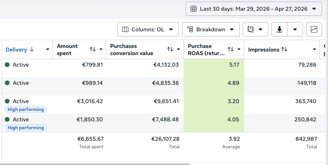Sort by the Impressions arrows

(284, 49)
